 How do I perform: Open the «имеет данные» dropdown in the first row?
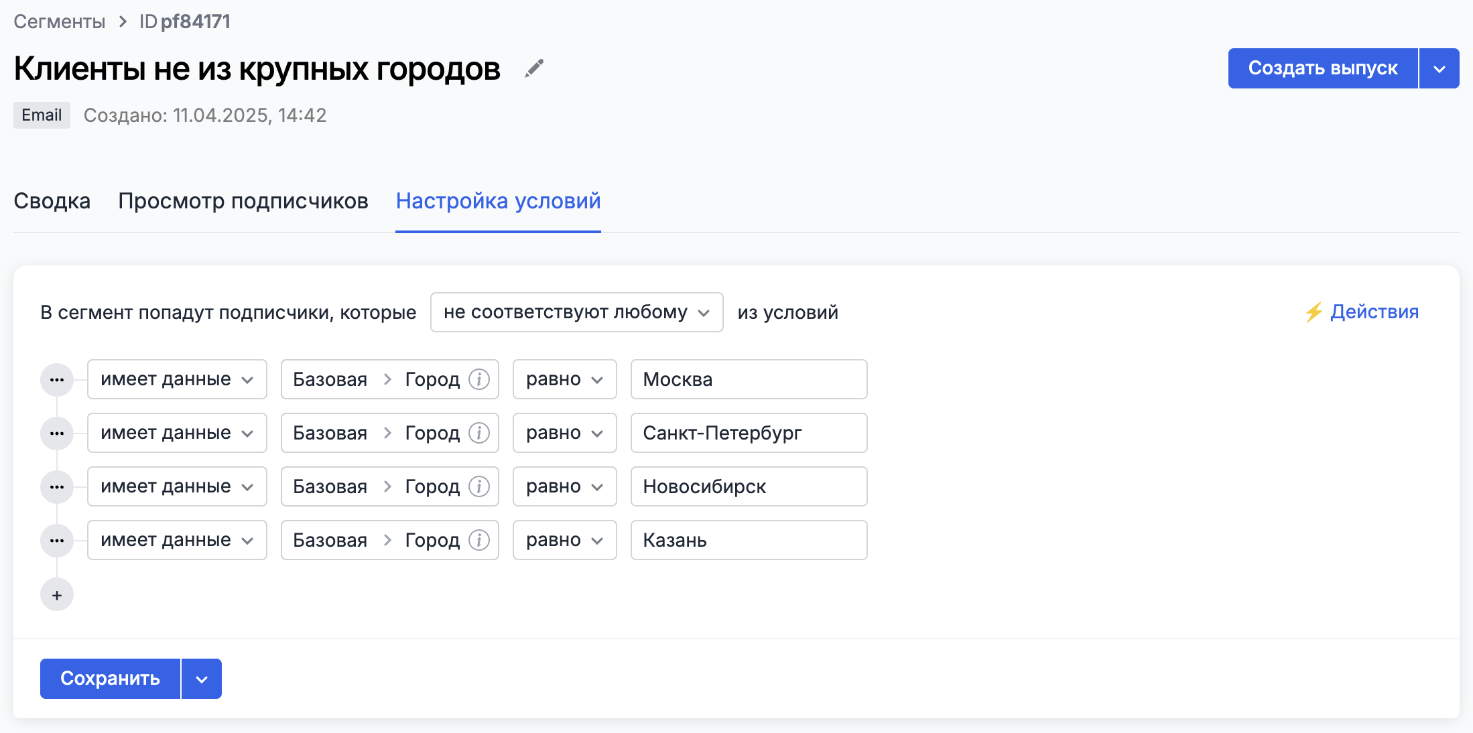176,379
